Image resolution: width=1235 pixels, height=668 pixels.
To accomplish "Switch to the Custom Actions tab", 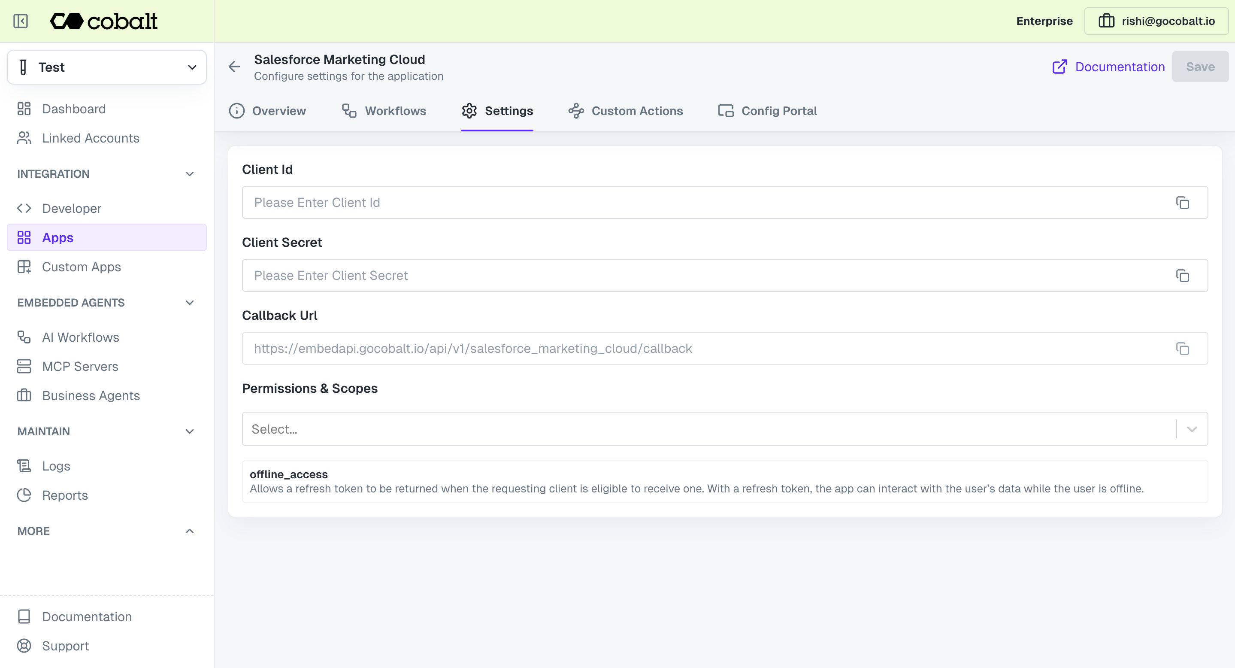I will point(625,111).
